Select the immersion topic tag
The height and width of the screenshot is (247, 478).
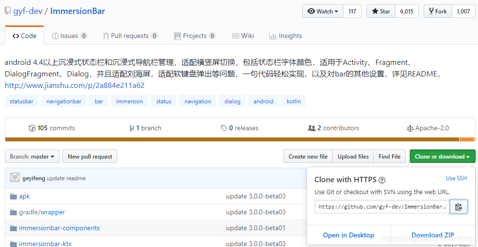[x=130, y=101]
